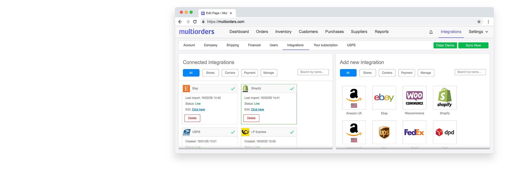
Task: Select the UPS integration tile
Action: (384, 132)
